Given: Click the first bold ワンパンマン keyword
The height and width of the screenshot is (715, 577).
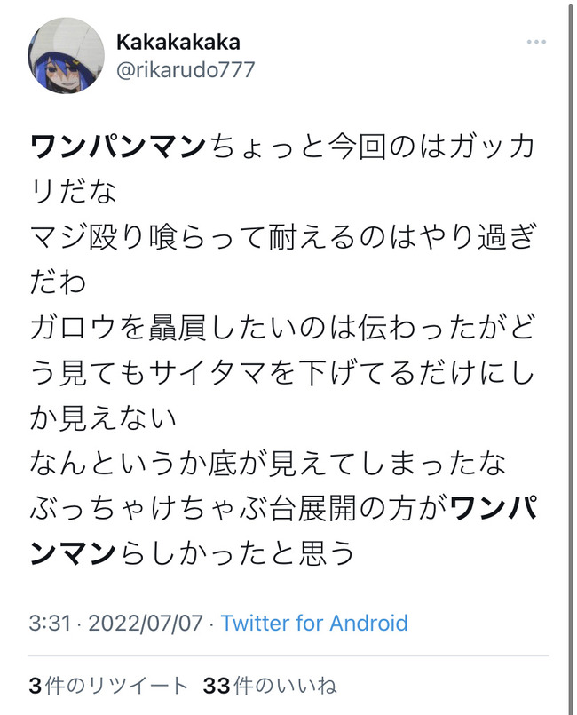Looking at the screenshot, I should click(118, 146).
